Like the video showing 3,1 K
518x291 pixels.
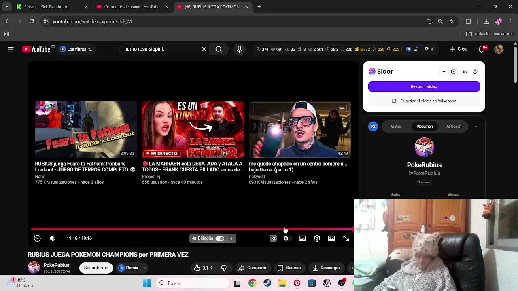(203, 268)
